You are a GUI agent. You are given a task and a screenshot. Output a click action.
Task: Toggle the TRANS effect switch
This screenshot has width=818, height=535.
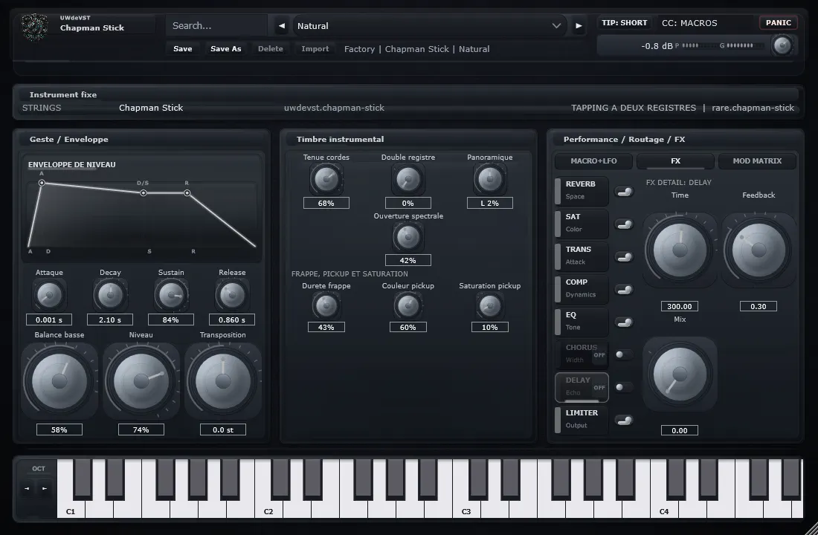coord(624,257)
